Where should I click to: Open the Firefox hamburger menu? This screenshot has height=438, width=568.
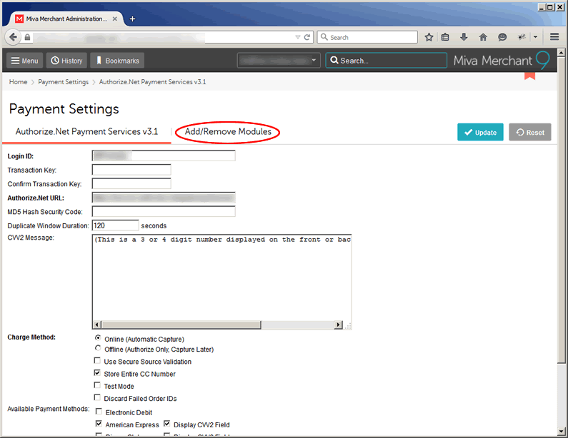coord(554,37)
